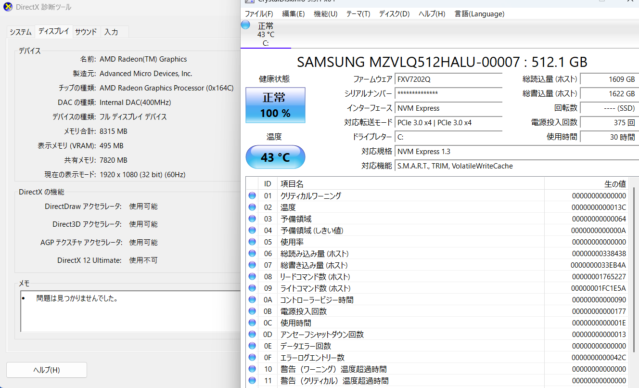This screenshot has height=388, width=639.
Task: Open the ヘルプ(H) menu in CrystalDiskInfo
Action: click(432, 14)
